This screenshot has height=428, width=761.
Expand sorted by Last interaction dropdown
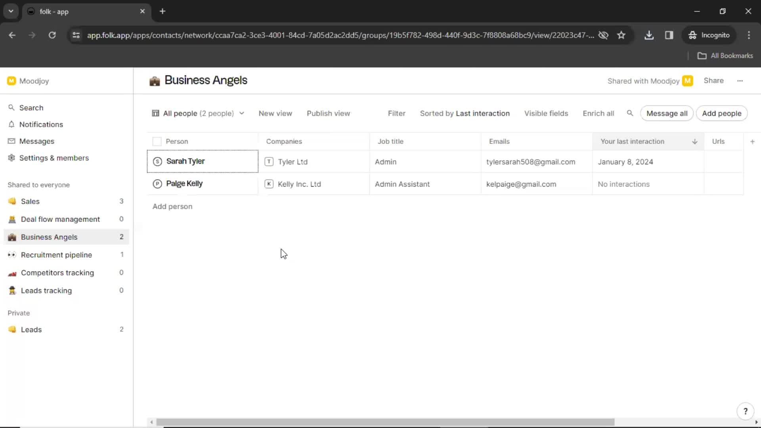pyautogui.click(x=465, y=113)
